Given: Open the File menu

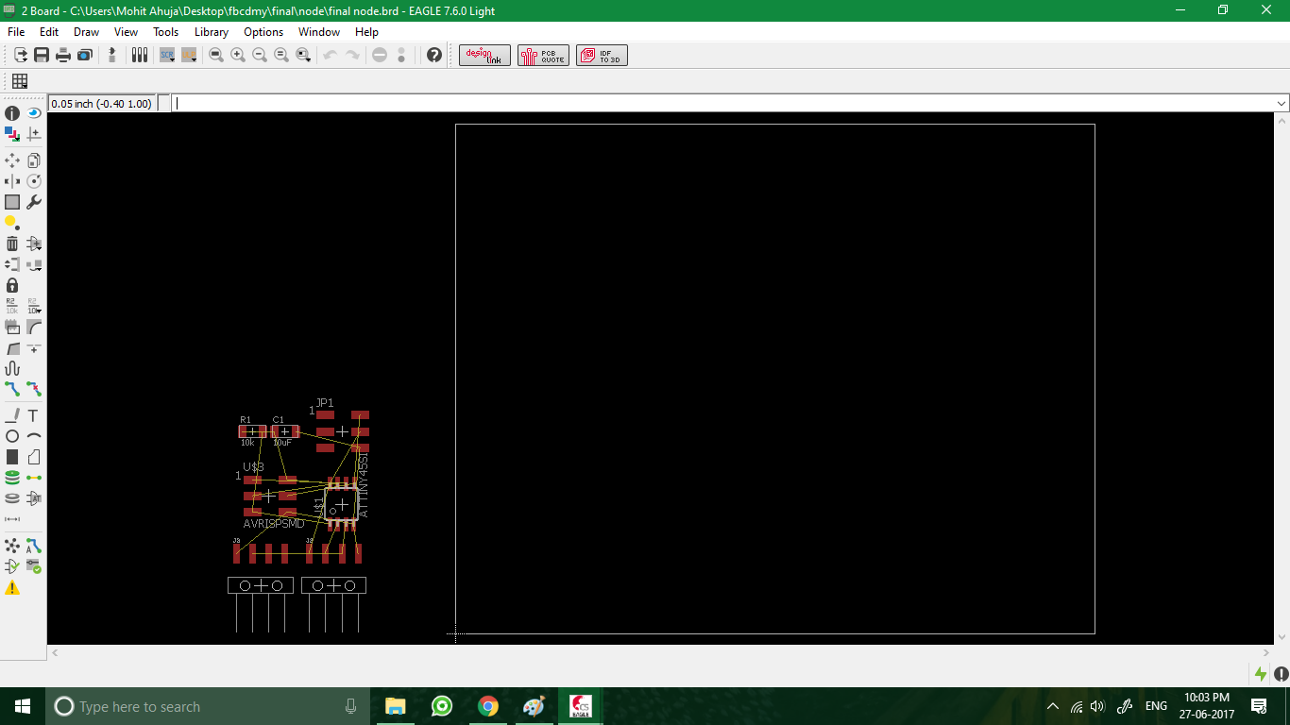Looking at the screenshot, I should pyautogui.click(x=16, y=32).
